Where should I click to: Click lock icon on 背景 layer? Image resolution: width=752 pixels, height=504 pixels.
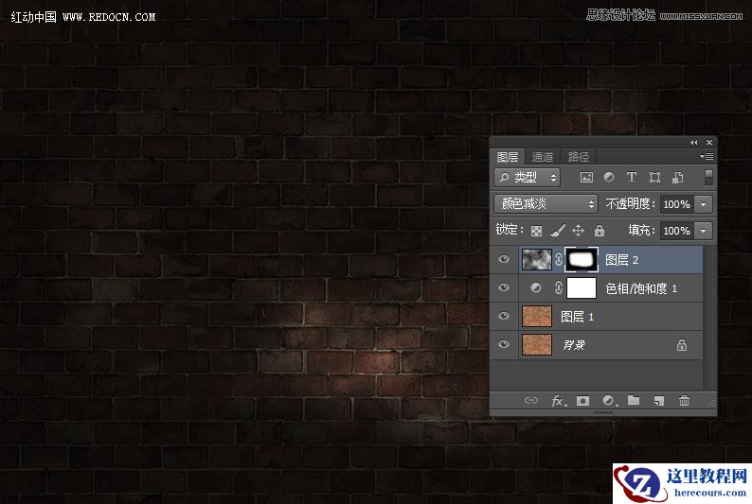point(682,344)
